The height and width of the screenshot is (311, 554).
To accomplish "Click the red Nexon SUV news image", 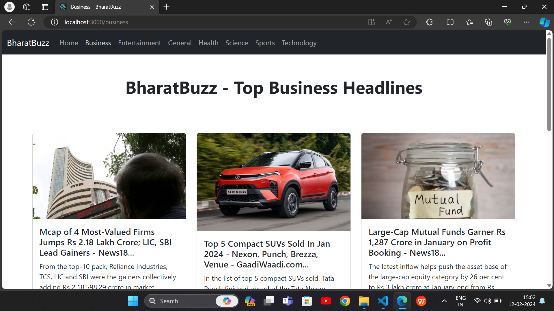I will 274,182.
